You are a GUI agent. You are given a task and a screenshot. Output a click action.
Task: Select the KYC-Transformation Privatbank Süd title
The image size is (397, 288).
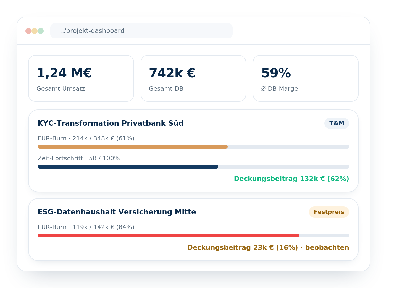(111, 123)
